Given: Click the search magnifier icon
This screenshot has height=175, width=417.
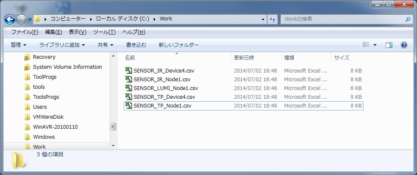Looking at the screenshot, I should coord(408,19).
